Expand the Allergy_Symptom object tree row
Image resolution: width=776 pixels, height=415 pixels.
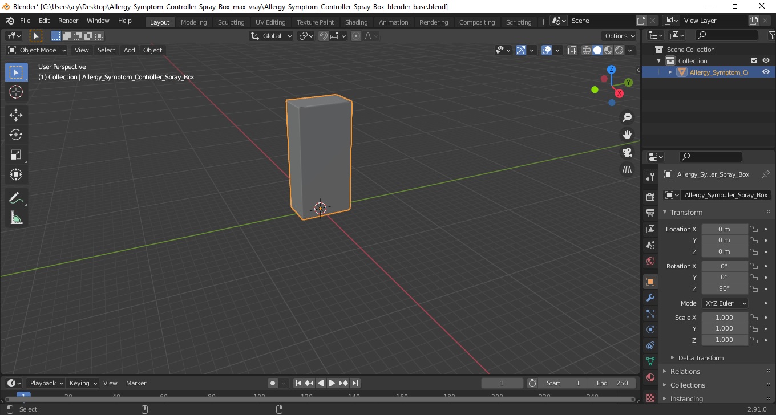pyautogui.click(x=670, y=72)
